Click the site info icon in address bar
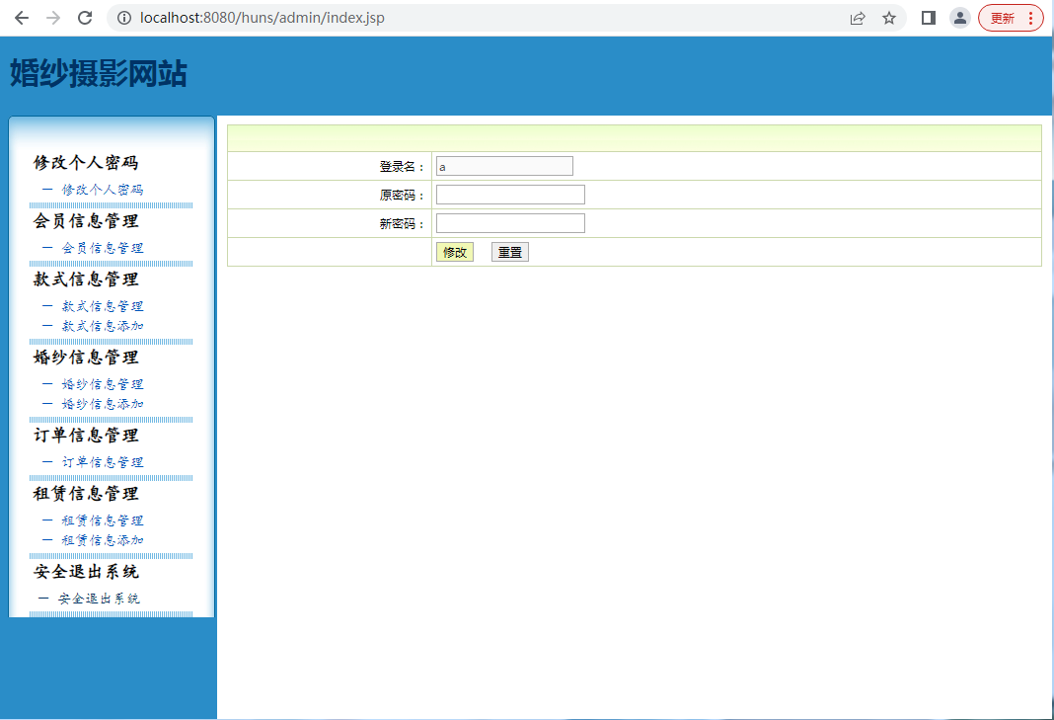1054x720 pixels. 124,18
